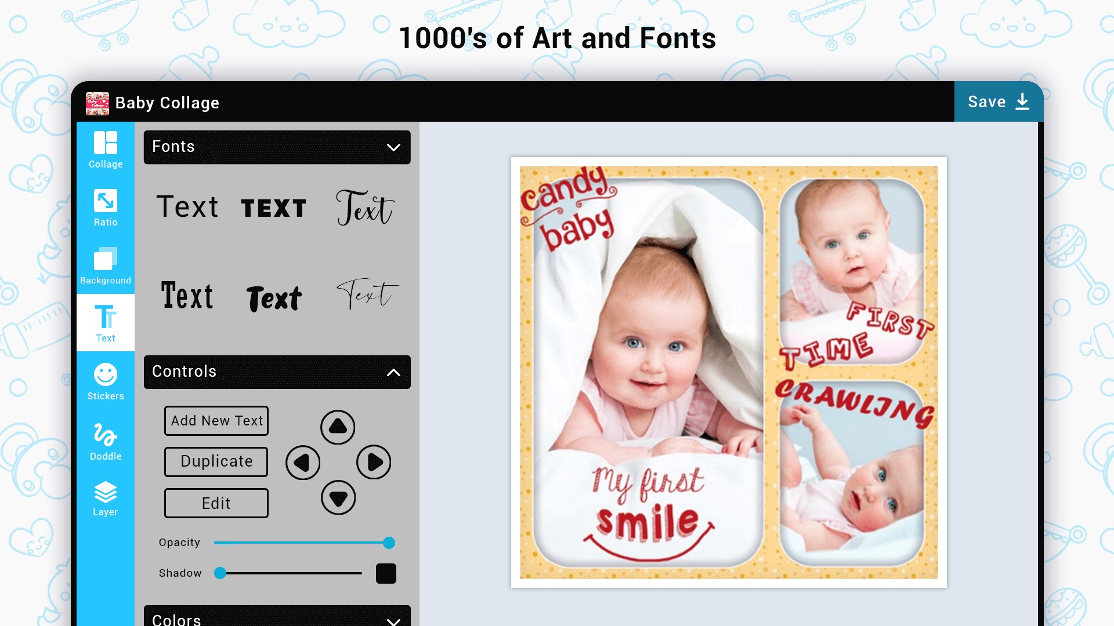Screen dimensions: 1114x626
Task: Click the Opacity slider handle
Action: click(389, 543)
